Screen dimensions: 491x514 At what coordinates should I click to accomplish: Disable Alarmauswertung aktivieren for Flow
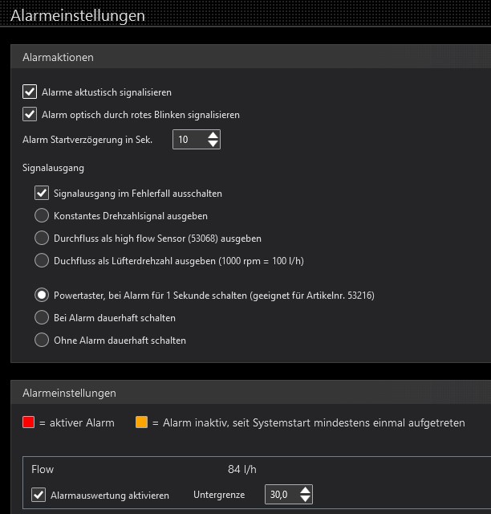click(x=39, y=496)
